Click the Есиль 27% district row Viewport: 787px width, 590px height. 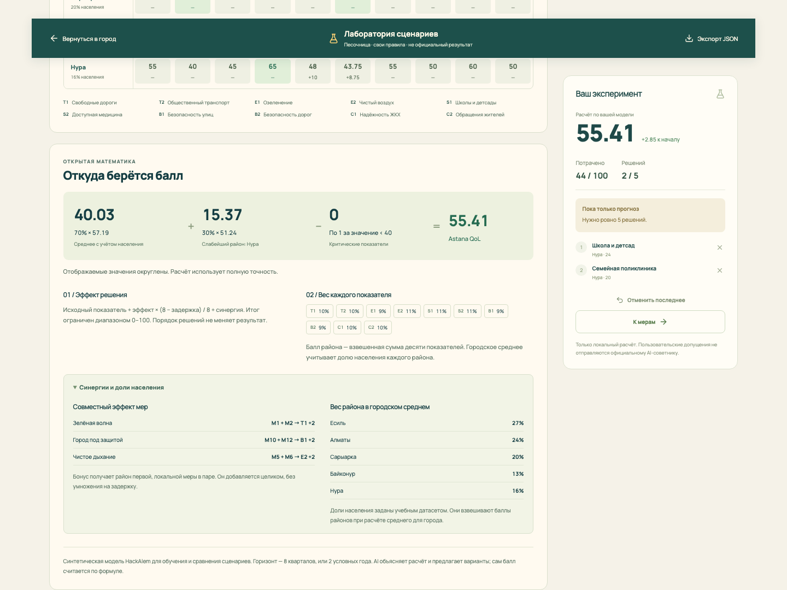tap(427, 423)
